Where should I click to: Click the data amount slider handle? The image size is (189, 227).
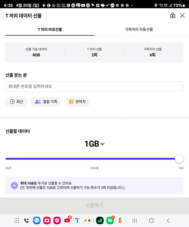pyautogui.click(x=179, y=159)
